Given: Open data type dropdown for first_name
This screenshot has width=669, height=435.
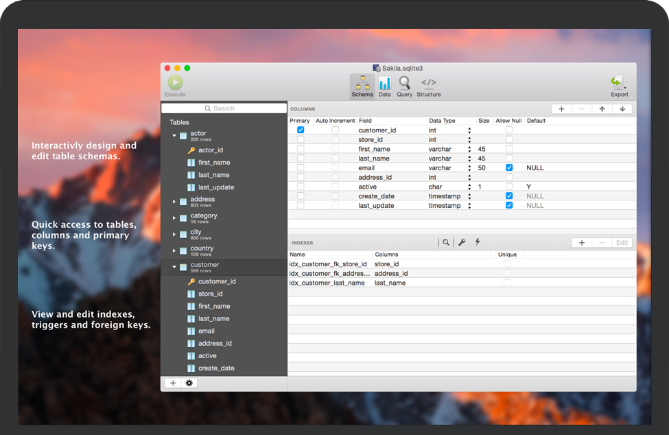Looking at the screenshot, I should point(469,149).
